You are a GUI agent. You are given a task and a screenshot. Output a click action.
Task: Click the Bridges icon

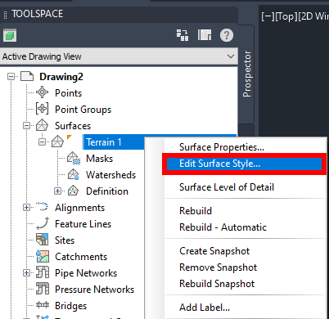(43, 305)
